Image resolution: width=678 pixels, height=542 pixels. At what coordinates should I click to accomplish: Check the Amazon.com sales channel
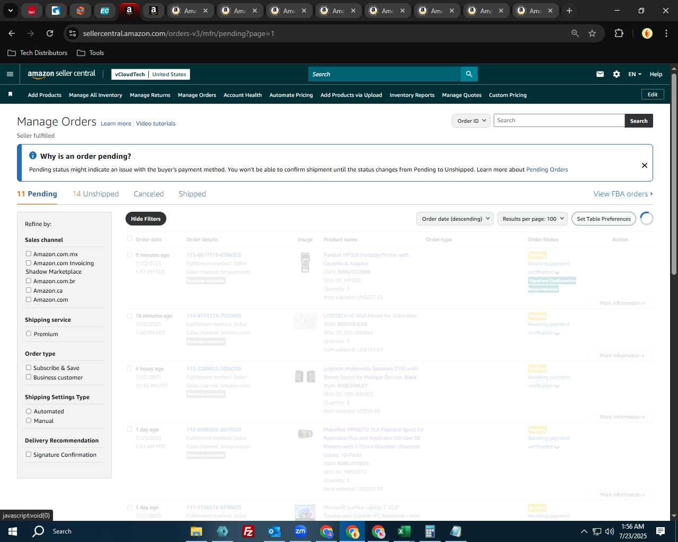29,300
